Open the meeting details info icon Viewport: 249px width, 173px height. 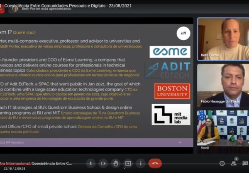pyautogui.click(x=222, y=163)
